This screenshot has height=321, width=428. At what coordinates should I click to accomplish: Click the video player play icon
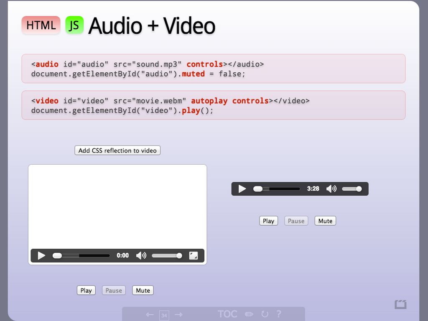(41, 255)
